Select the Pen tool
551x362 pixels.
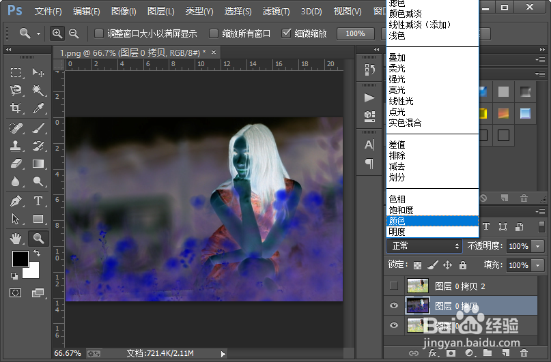click(x=16, y=201)
